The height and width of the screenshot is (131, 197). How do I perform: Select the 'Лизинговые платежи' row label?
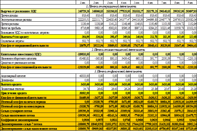click(x=13, y=88)
